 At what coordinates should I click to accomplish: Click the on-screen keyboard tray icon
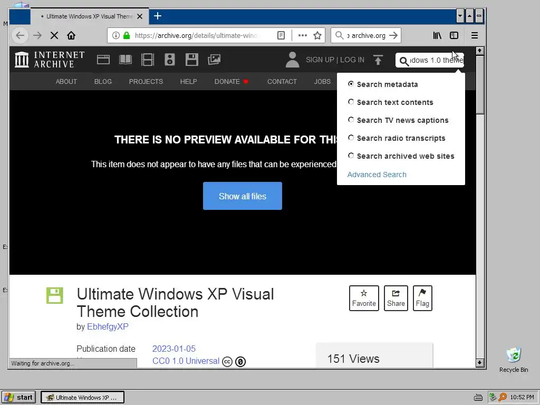click(478, 398)
